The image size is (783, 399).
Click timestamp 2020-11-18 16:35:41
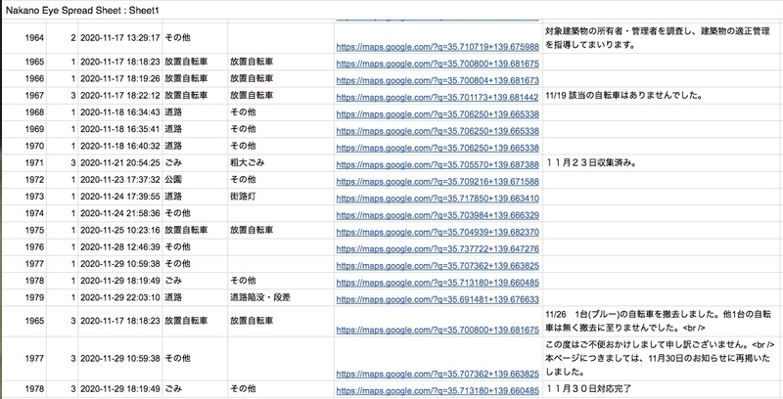point(119,129)
